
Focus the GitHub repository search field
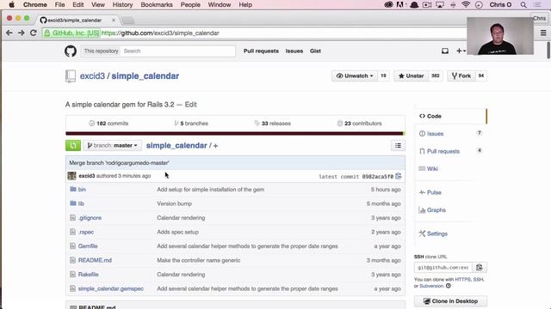click(x=177, y=51)
